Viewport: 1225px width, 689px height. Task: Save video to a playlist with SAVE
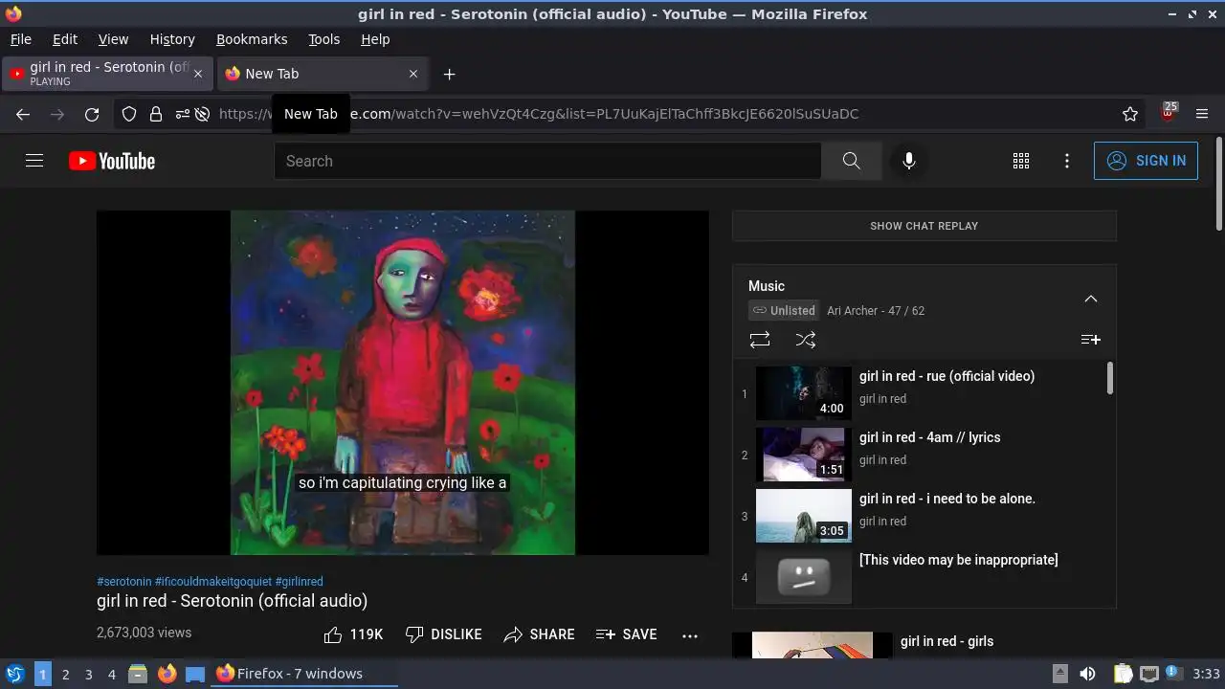pyautogui.click(x=626, y=634)
